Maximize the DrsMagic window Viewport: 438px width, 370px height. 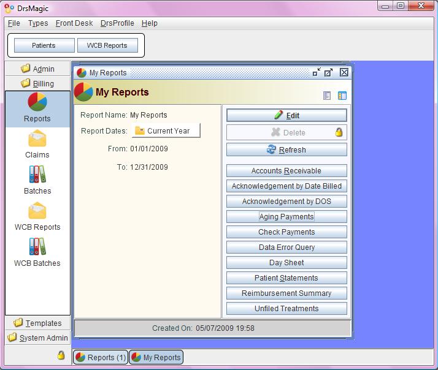point(401,6)
